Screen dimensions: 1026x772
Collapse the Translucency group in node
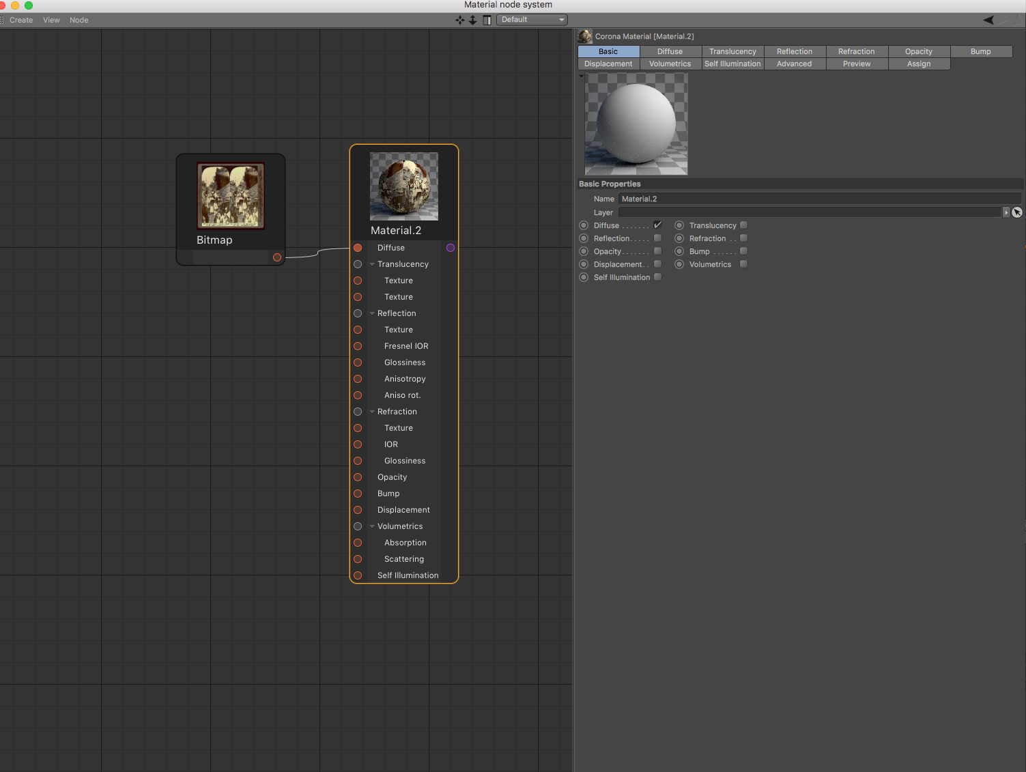pos(372,264)
